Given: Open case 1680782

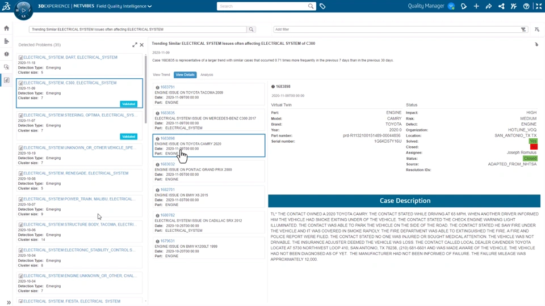Looking at the screenshot, I should coord(167,215).
